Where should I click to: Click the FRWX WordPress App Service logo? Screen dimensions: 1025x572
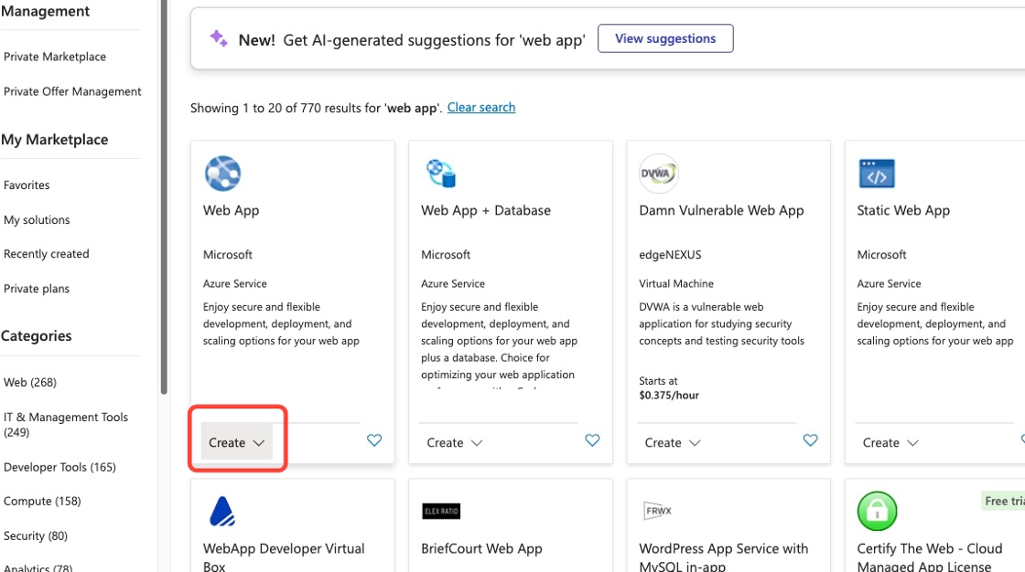tap(658, 511)
